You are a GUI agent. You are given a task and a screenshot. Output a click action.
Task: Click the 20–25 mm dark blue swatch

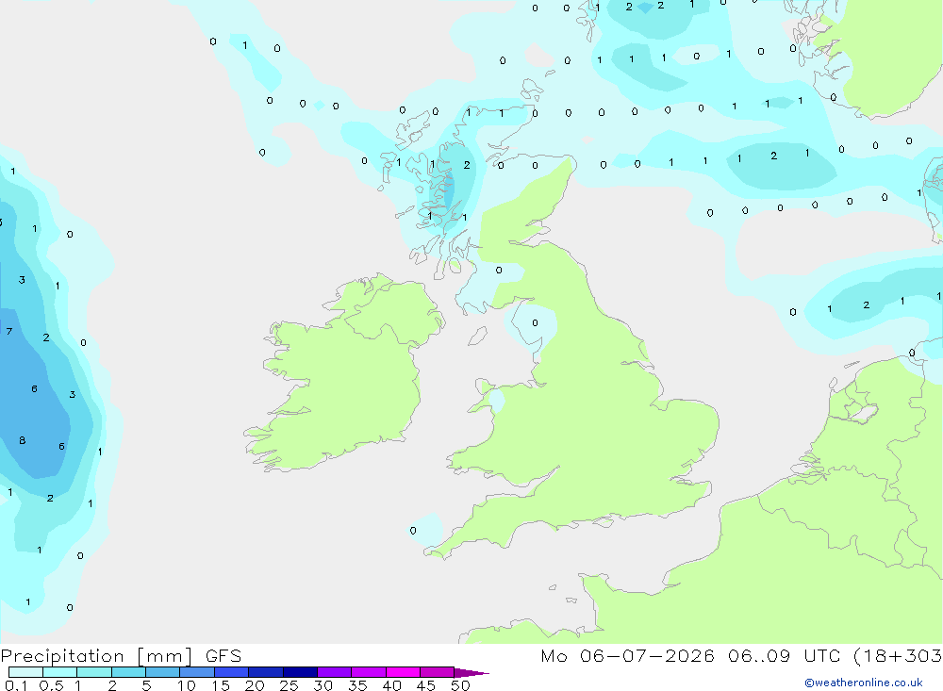coord(266,672)
